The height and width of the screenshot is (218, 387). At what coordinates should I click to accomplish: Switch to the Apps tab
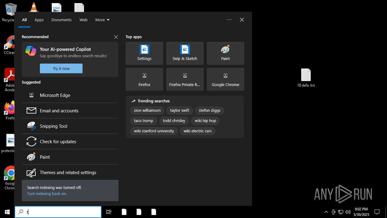[39, 20]
